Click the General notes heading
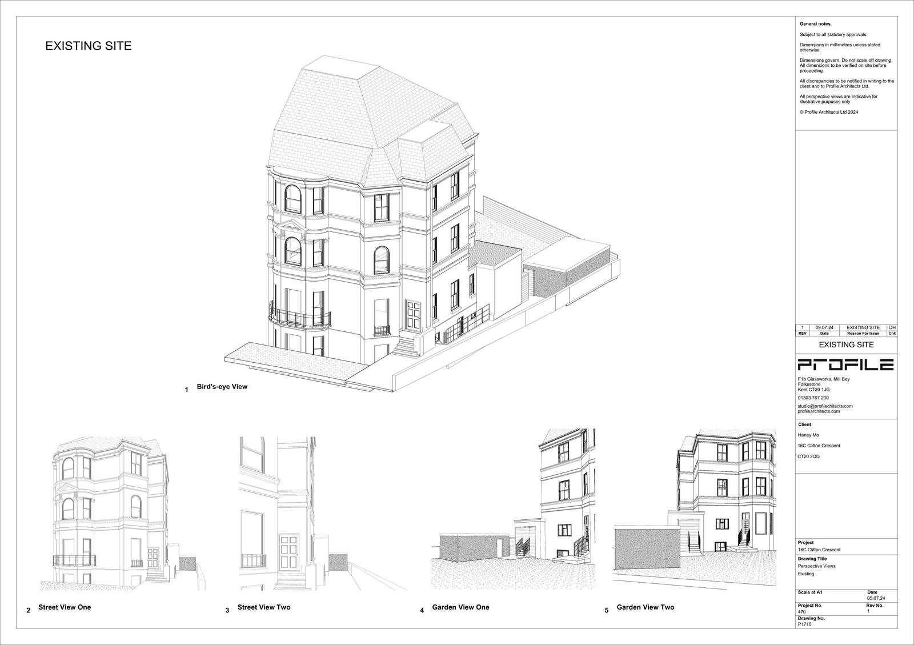The height and width of the screenshot is (645, 914). point(815,24)
